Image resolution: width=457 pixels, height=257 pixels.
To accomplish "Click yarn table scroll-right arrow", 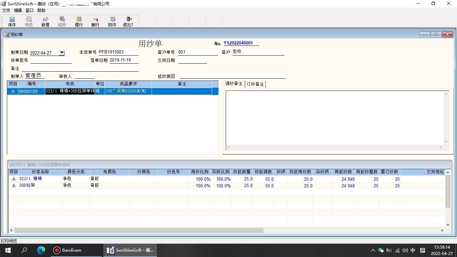I will click(442, 230).
